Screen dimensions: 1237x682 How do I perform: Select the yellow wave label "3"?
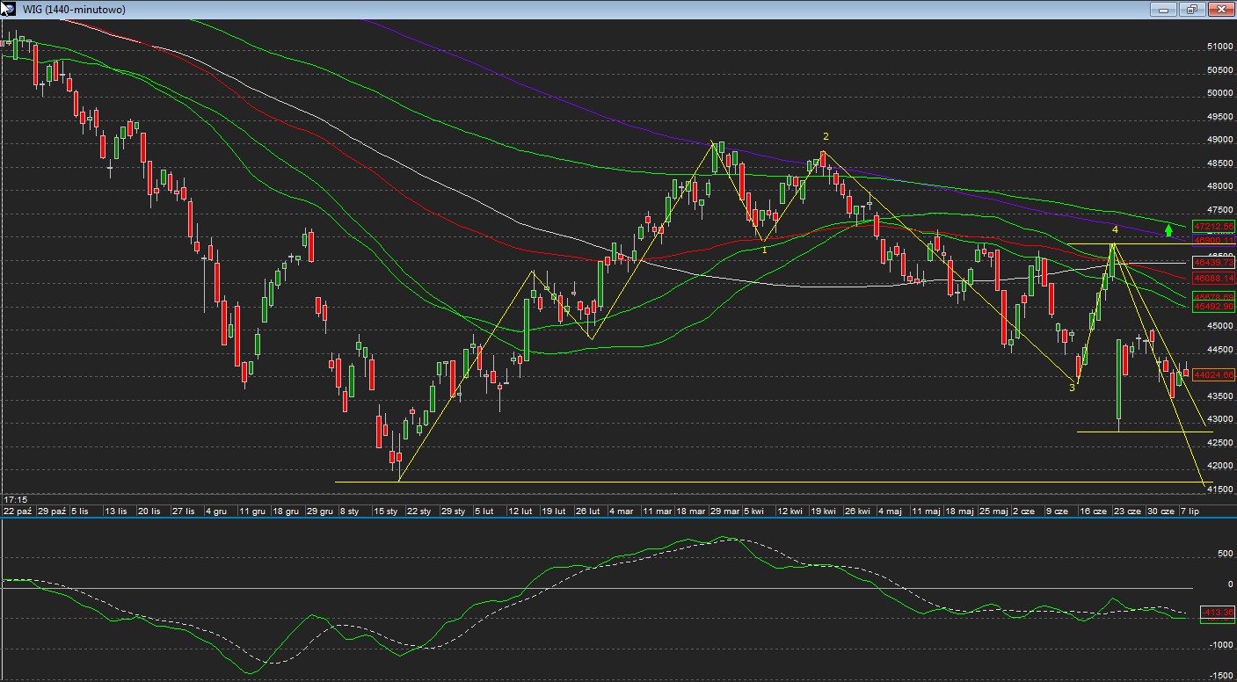click(x=1072, y=388)
